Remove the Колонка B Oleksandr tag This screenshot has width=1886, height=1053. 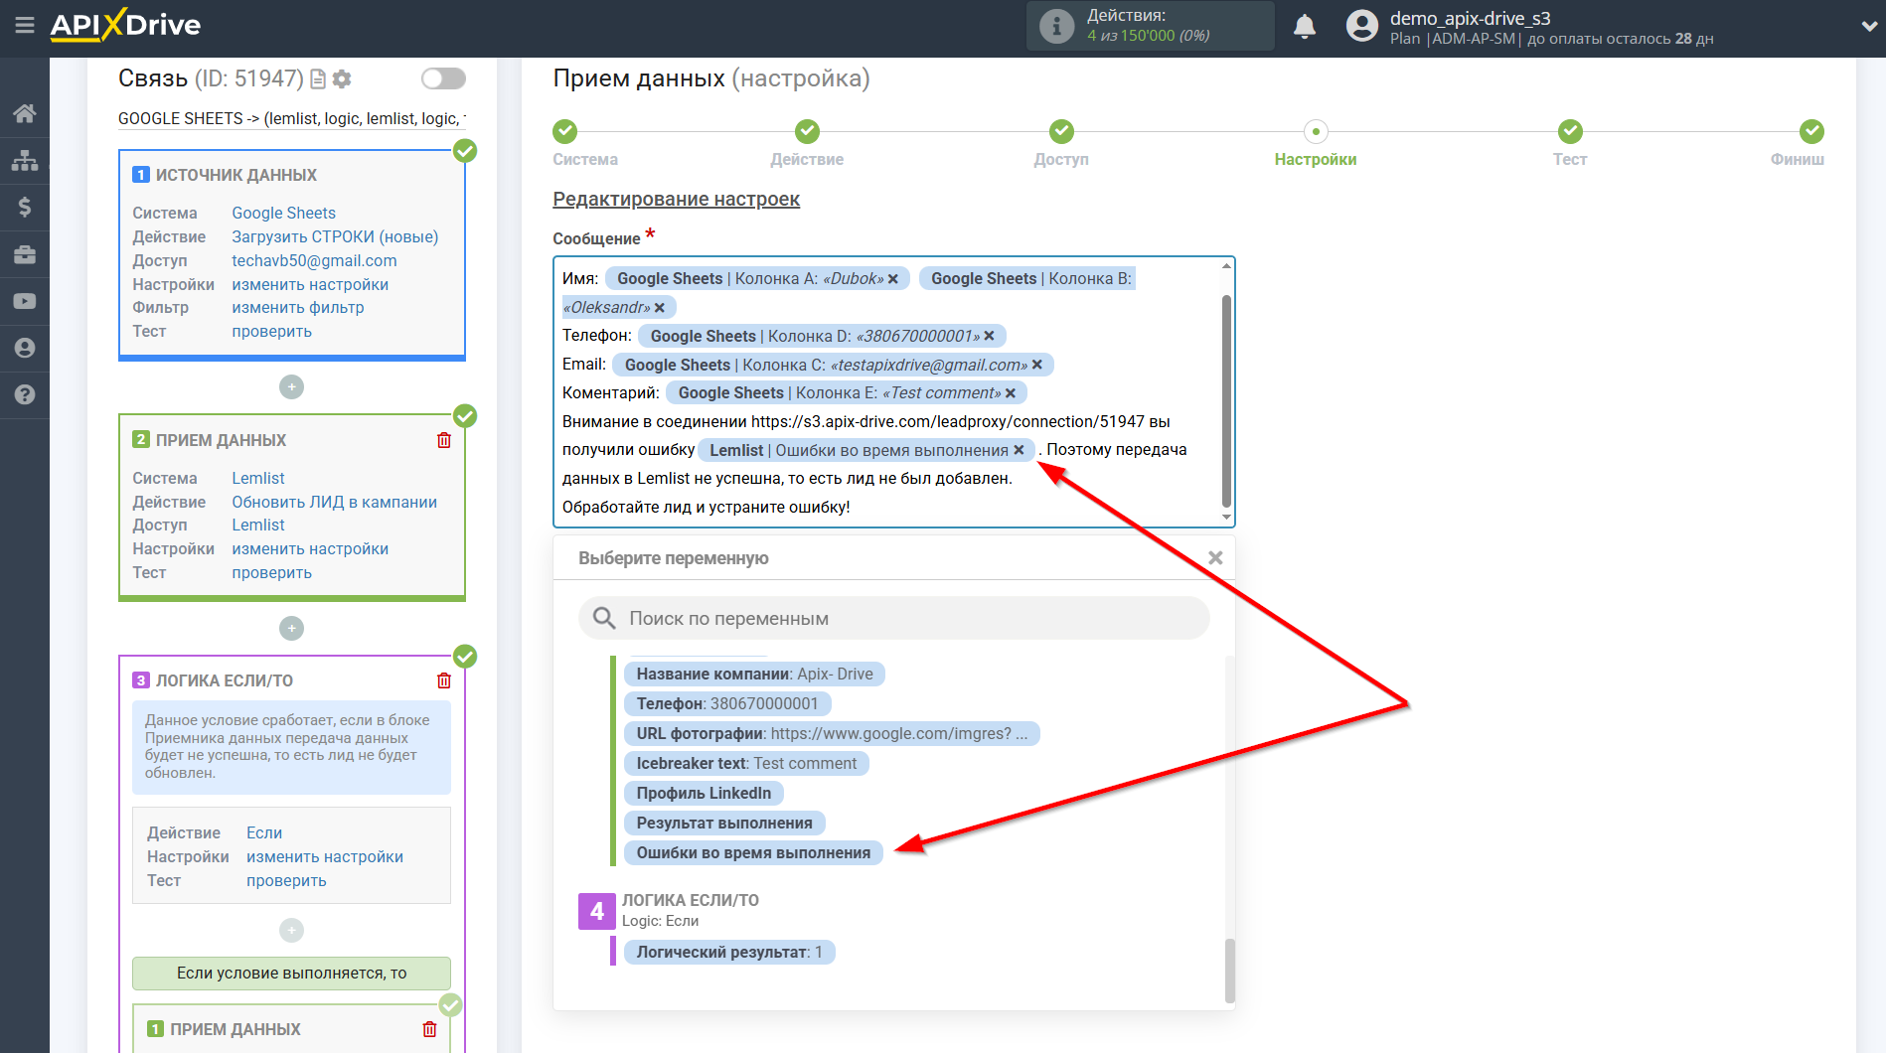(660, 308)
